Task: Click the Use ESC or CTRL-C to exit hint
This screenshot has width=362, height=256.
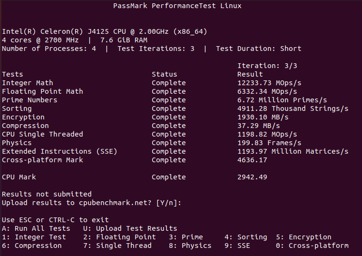Action: [x=55, y=220]
